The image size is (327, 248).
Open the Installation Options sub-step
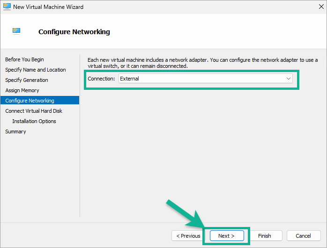(x=34, y=121)
